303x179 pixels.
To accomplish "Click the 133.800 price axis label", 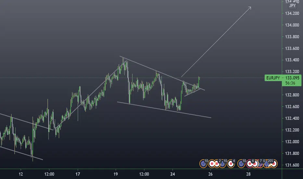I will tap(292, 36).
